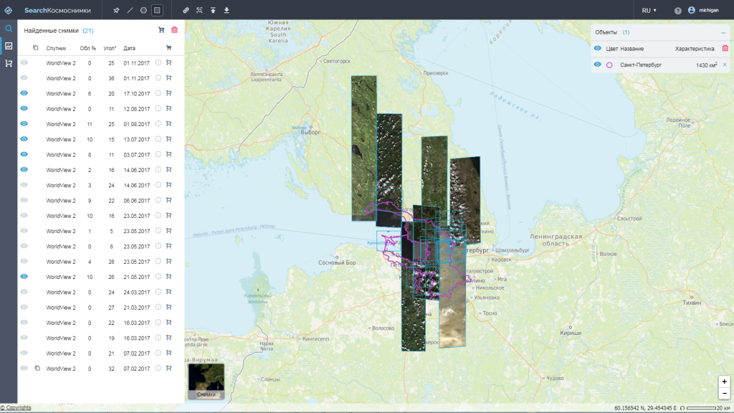
Task: Open the search tab in left sidebar
Action: [x=9, y=29]
